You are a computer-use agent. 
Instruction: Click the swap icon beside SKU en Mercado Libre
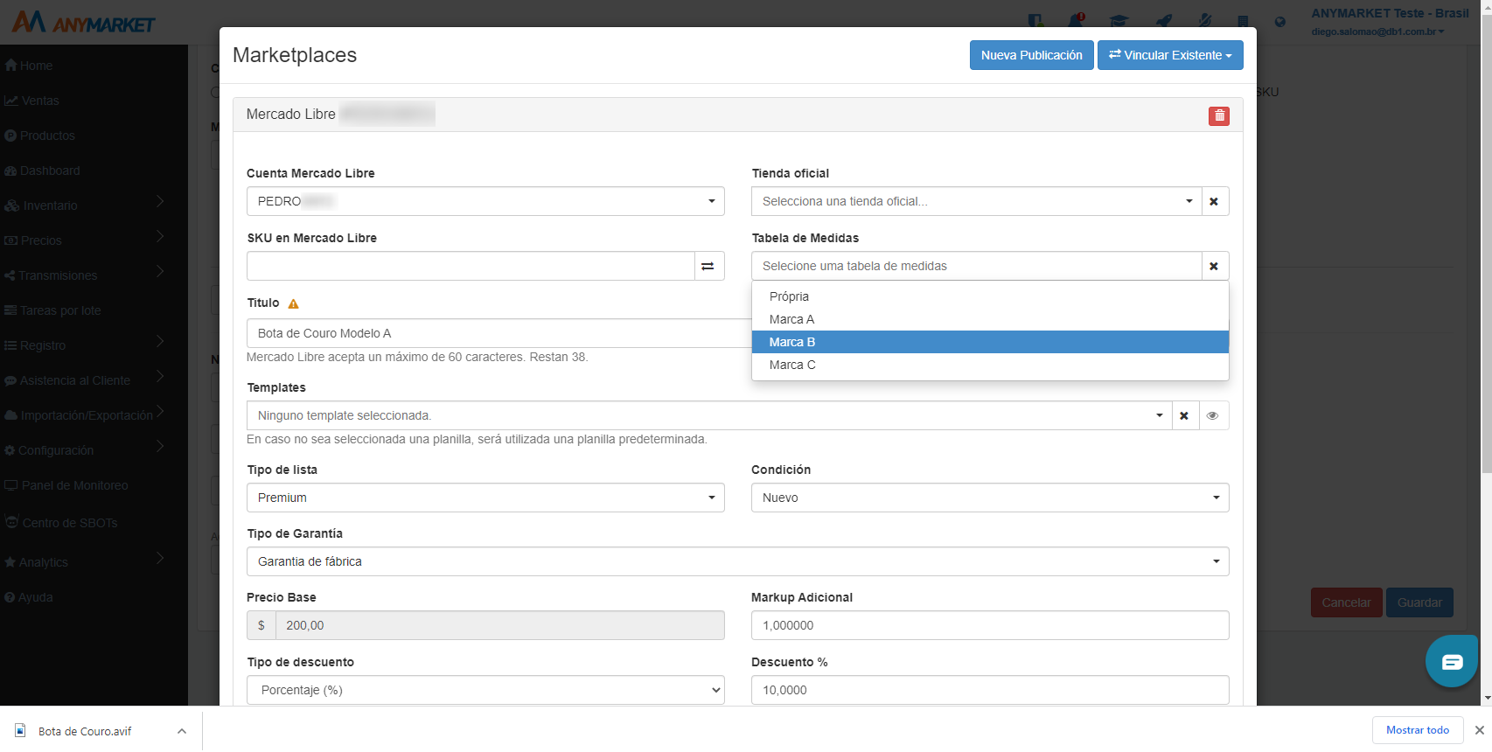[x=708, y=266]
